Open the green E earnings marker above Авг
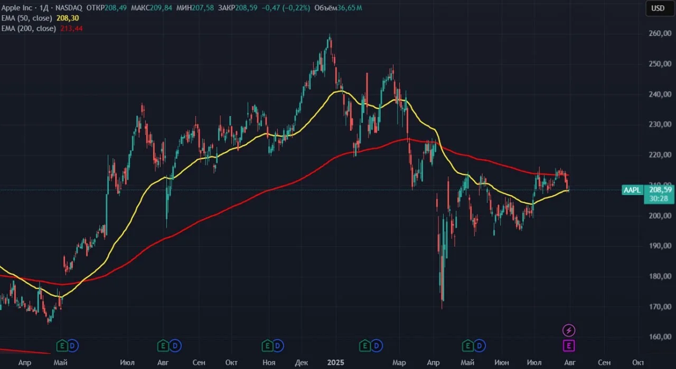Viewport: 676px width, 369px height. pos(164,346)
